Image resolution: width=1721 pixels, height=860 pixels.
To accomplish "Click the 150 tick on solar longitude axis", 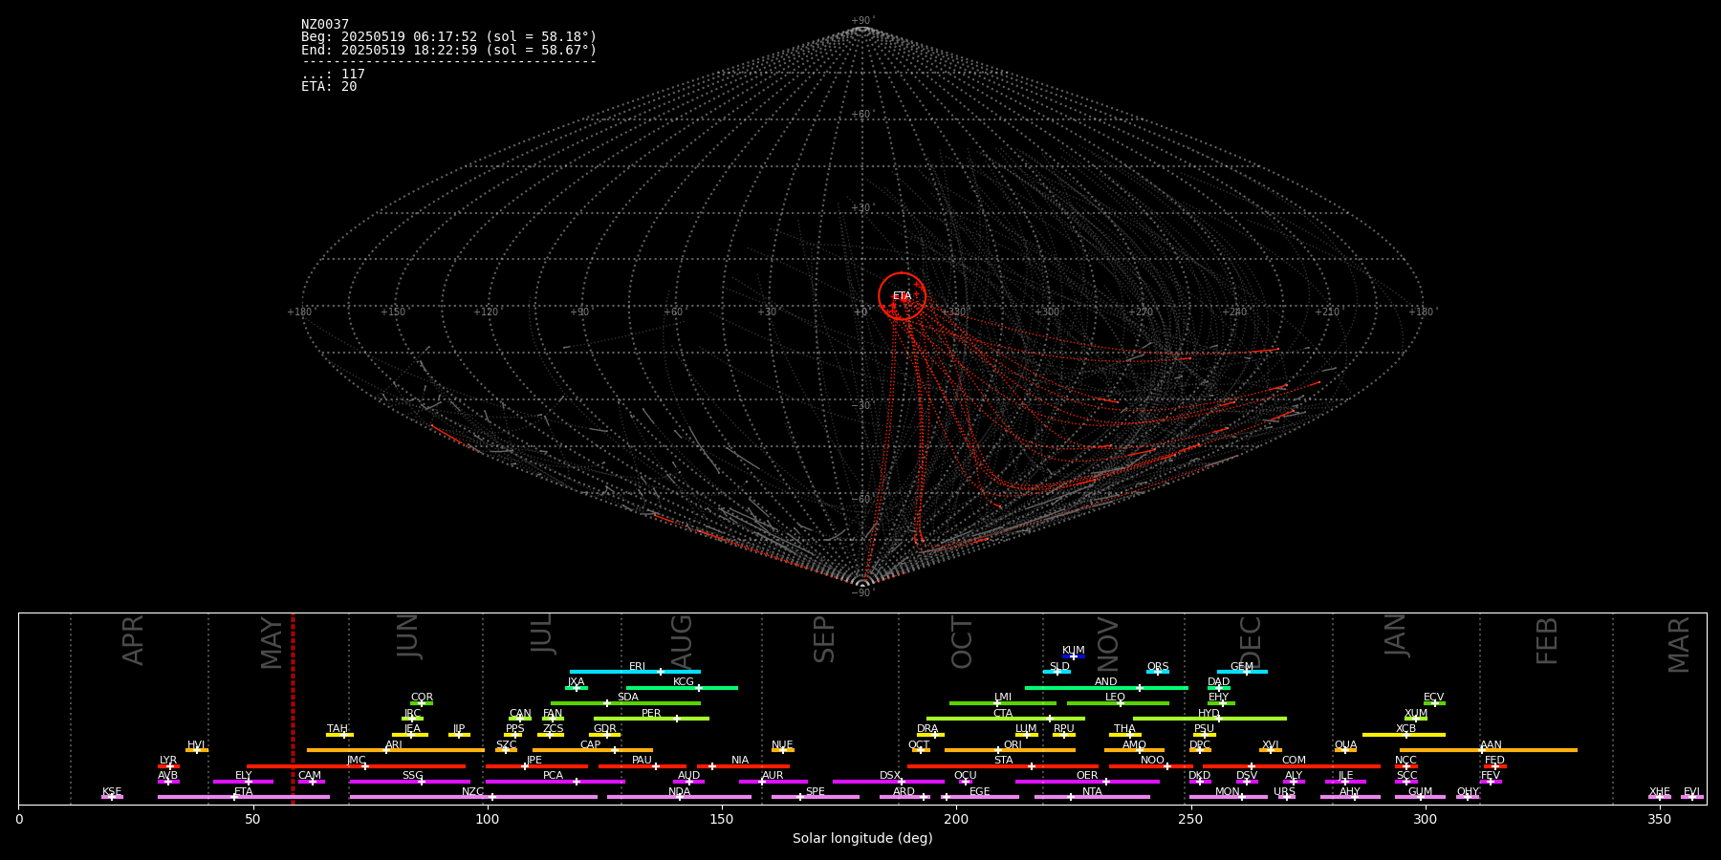I will point(722,819).
